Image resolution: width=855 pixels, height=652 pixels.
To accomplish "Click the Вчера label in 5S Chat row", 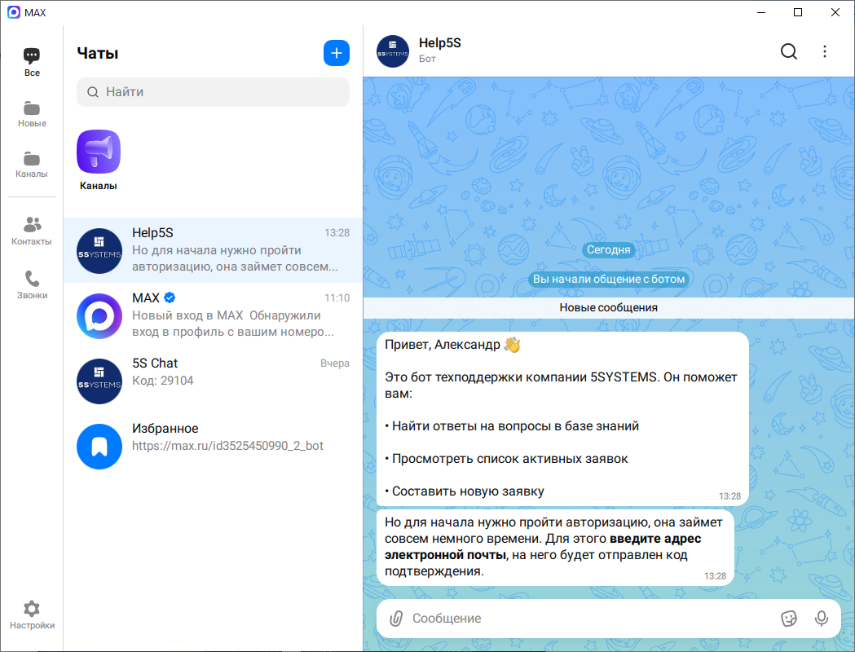I will click(x=335, y=363).
